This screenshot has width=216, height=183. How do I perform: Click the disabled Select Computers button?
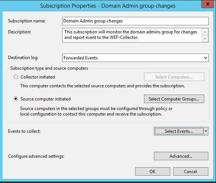[174, 77]
